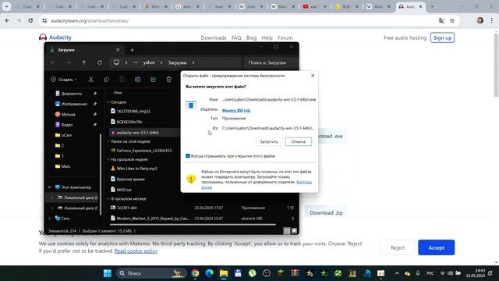Image resolution: width=499 pixels, height=281 pixels.
Task: Open Main folder in sidebar
Action: click(x=65, y=166)
